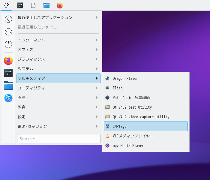210x180 pixels.
Task: Select the マルチメディア category
Action: pyautogui.click(x=58, y=78)
